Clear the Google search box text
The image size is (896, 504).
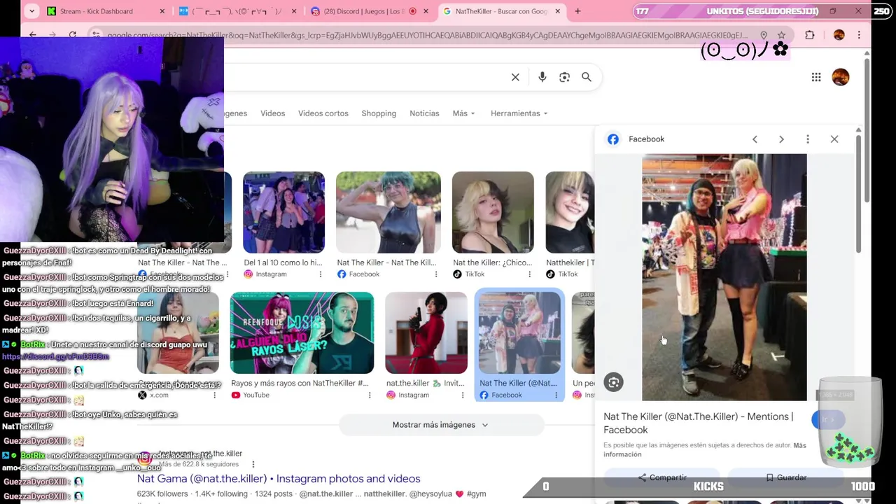(x=515, y=77)
